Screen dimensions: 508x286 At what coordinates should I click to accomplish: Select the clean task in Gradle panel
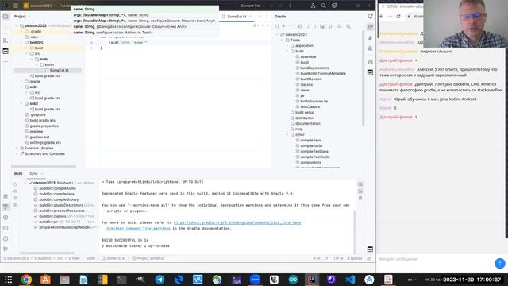(305, 90)
